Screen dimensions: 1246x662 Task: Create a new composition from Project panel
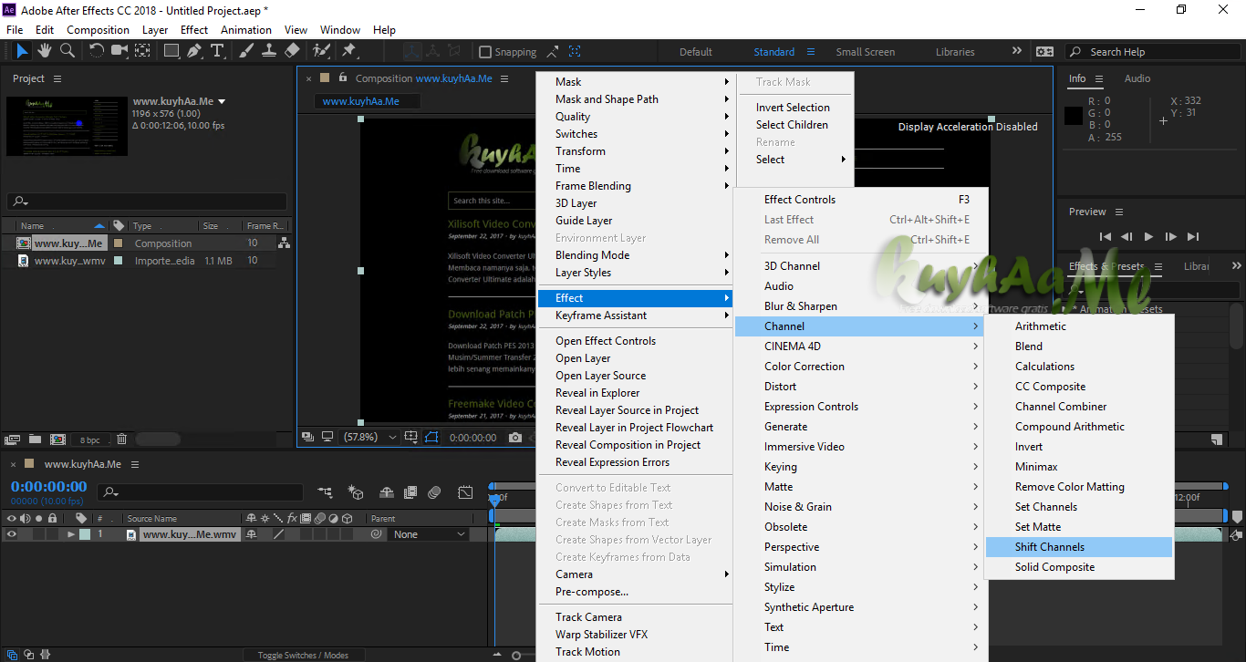57,440
